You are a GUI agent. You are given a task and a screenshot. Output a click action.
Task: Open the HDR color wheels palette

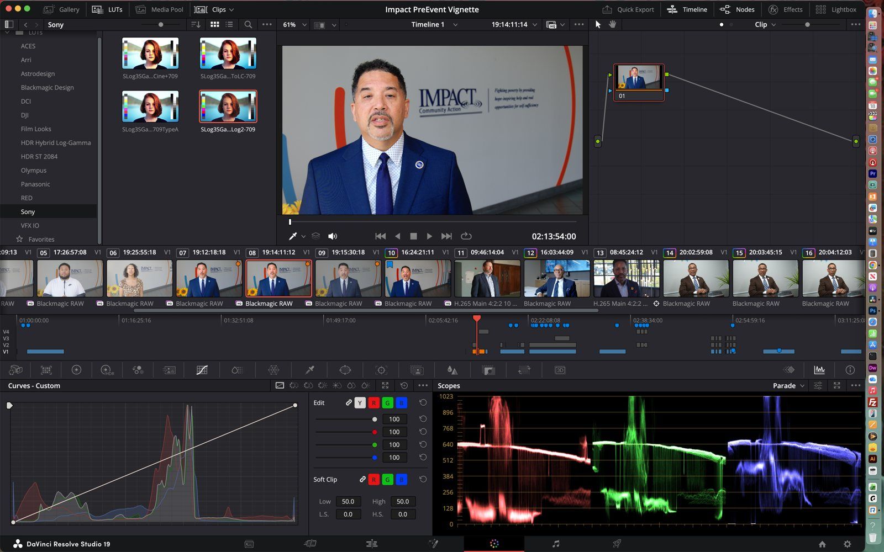pos(107,370)
